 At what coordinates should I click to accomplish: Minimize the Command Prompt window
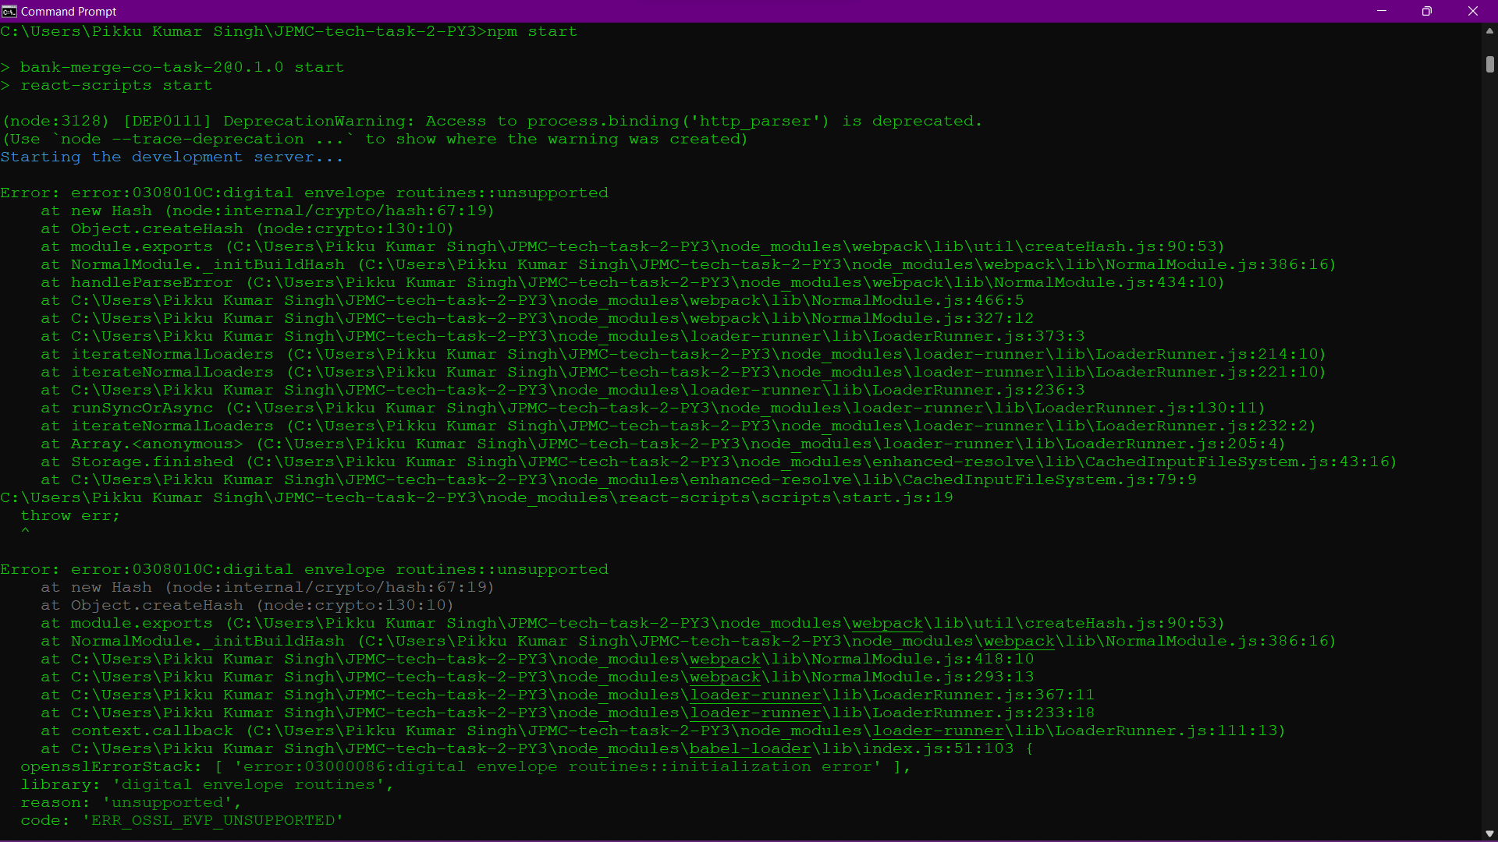click(x=1382, y=11)
